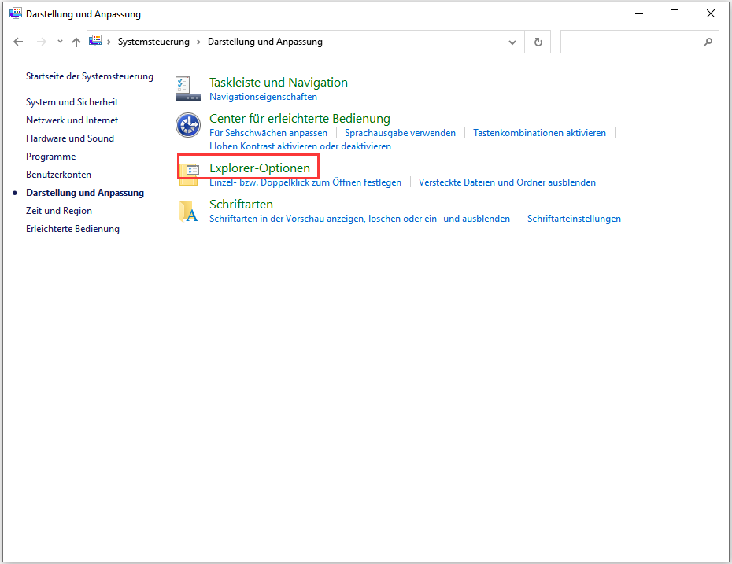Viewport: 732px width, 564px height.
Task: Click Sprachausgabe verwenden link
Action: pyautogui.click(x=400, y=133)
